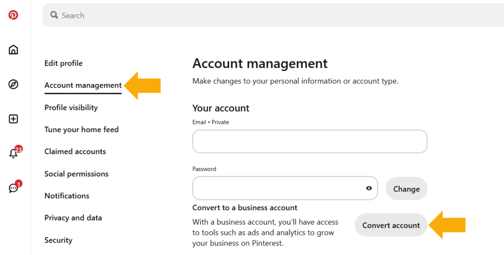The width and height of the screenshot is (504, 255).
Task: Open messages chat bubble icon
Action: tap(14, 187)
